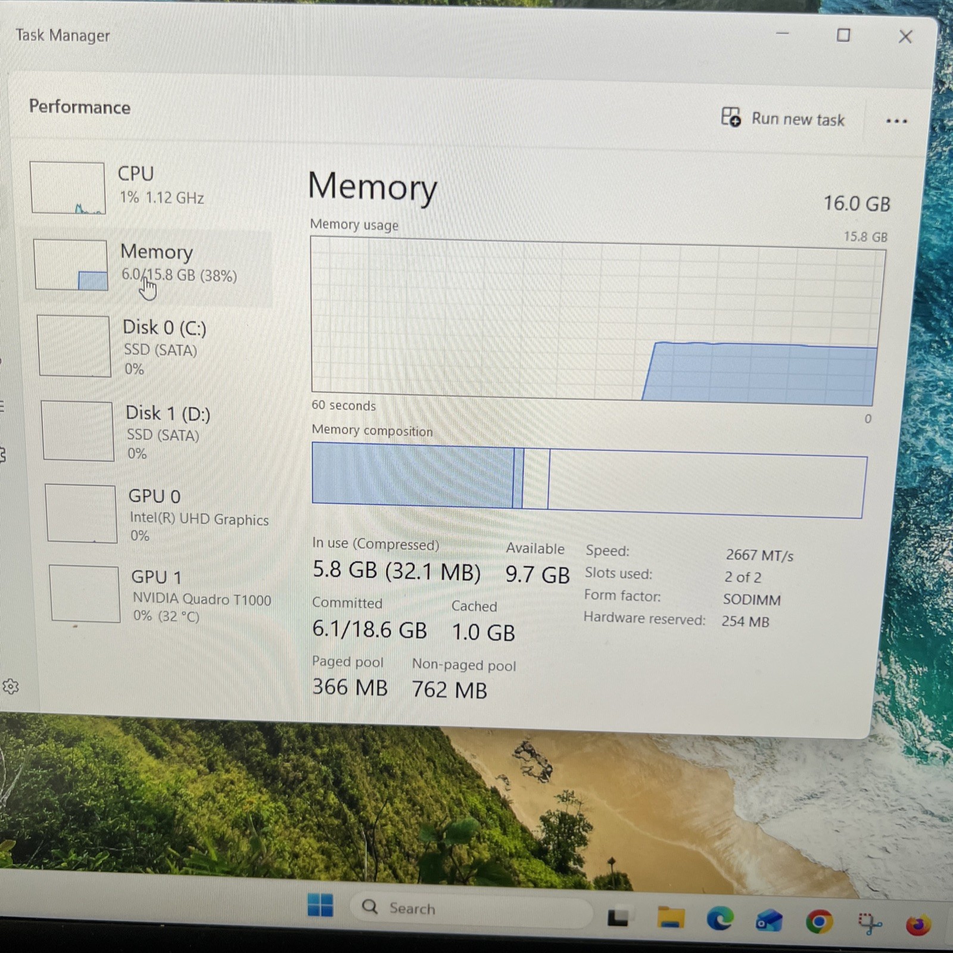Open the CPU performance graph thumbnail

coord(67,188)
